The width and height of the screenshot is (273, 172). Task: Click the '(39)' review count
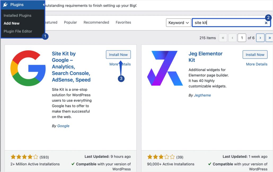[180, 157]
